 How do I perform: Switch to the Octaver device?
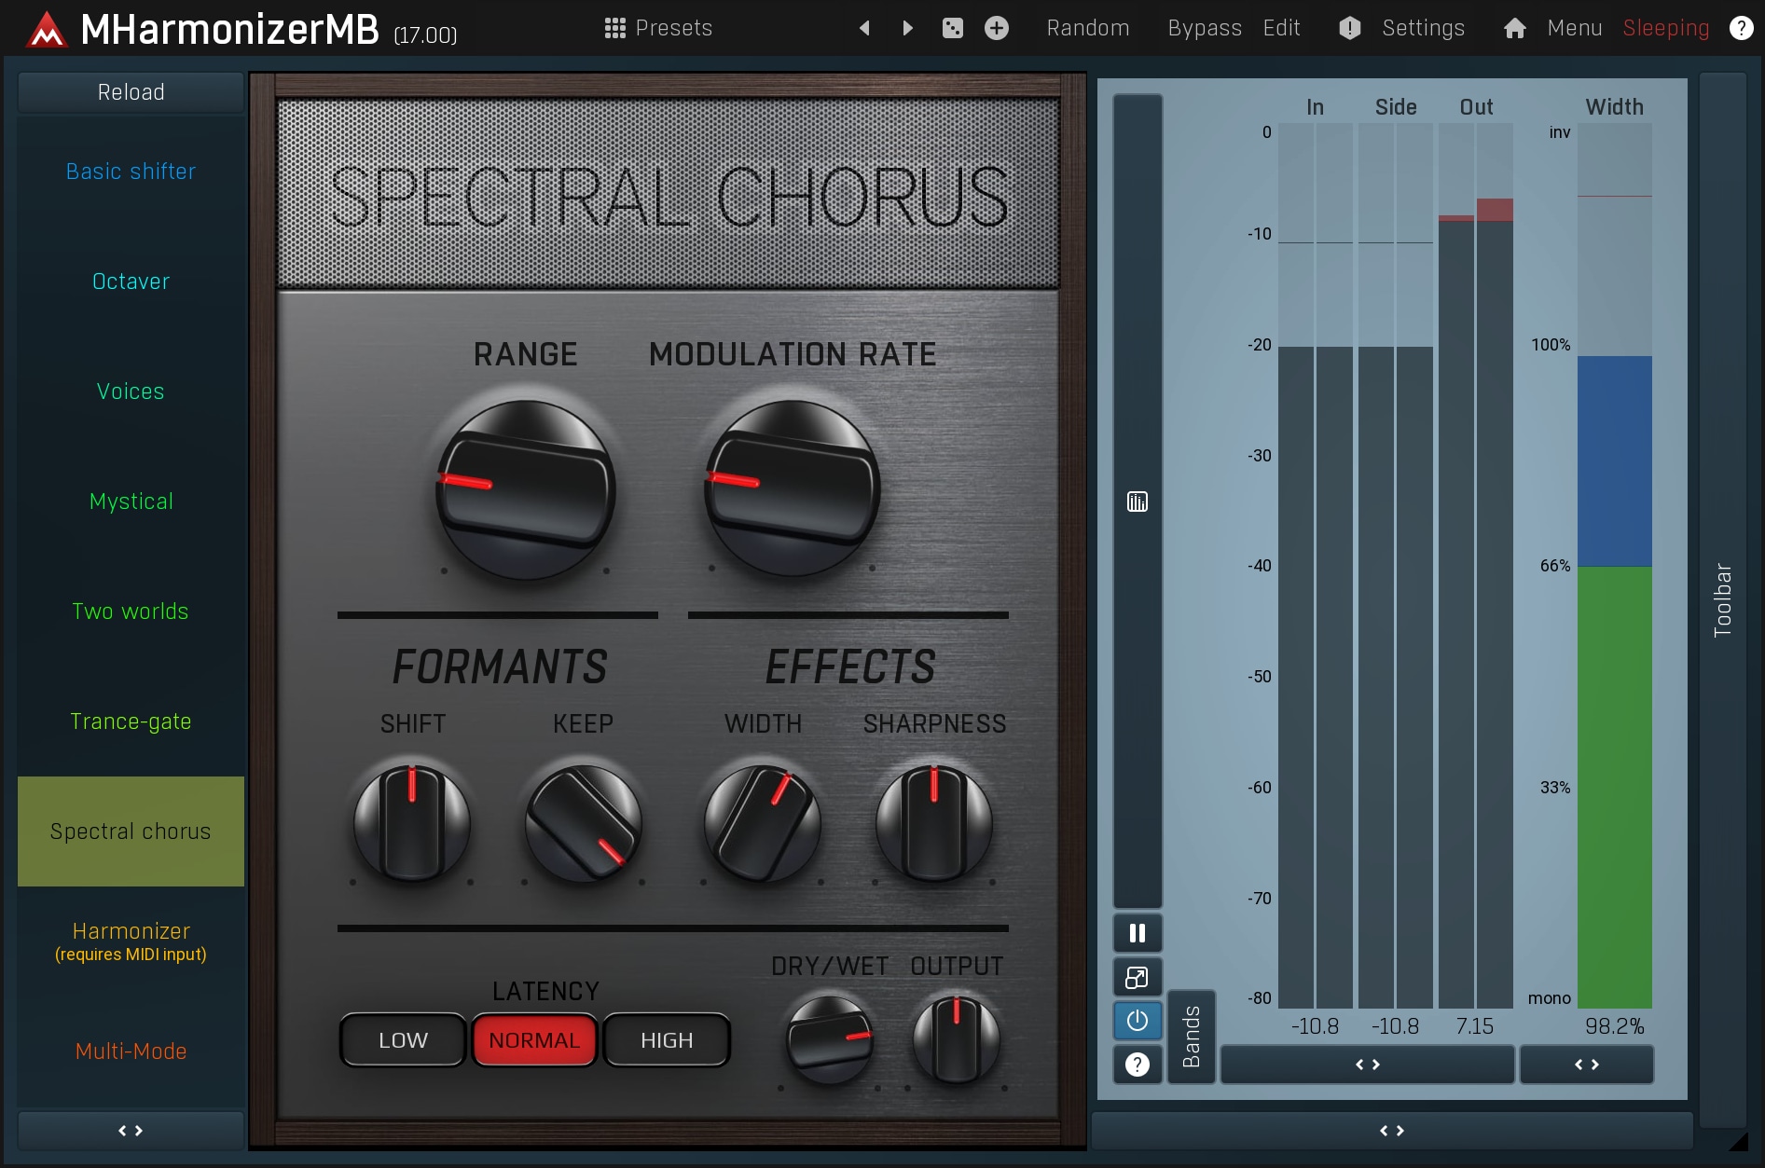point(131,282)
